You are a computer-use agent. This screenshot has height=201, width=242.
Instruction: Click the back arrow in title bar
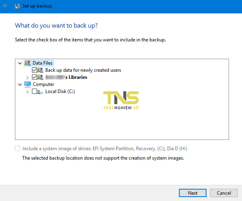coord(6,6)
